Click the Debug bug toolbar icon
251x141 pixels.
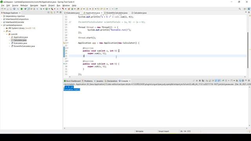click(41, 9)
